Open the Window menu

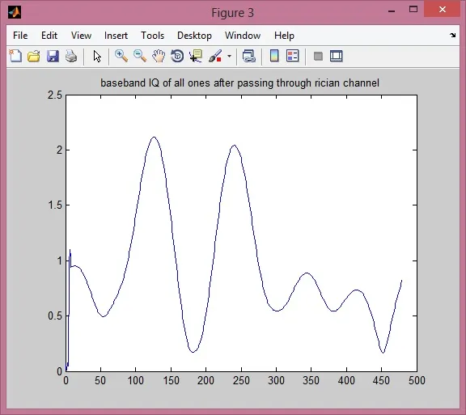click(243, 36)
